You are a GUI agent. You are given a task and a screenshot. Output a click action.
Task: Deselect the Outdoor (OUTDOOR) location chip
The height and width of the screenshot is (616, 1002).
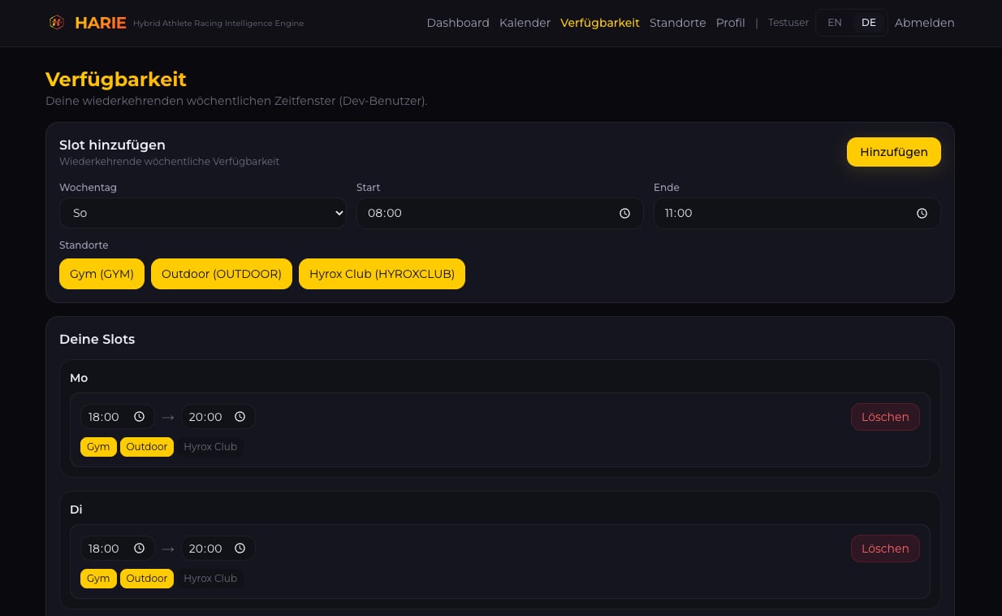221,274
